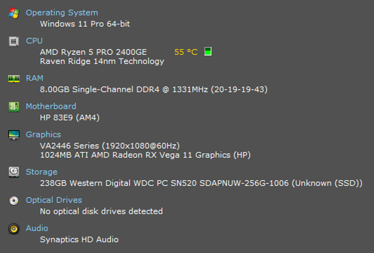Go to the RAM section heading
The image size is (374, 253).
click(x=34, y=78)
